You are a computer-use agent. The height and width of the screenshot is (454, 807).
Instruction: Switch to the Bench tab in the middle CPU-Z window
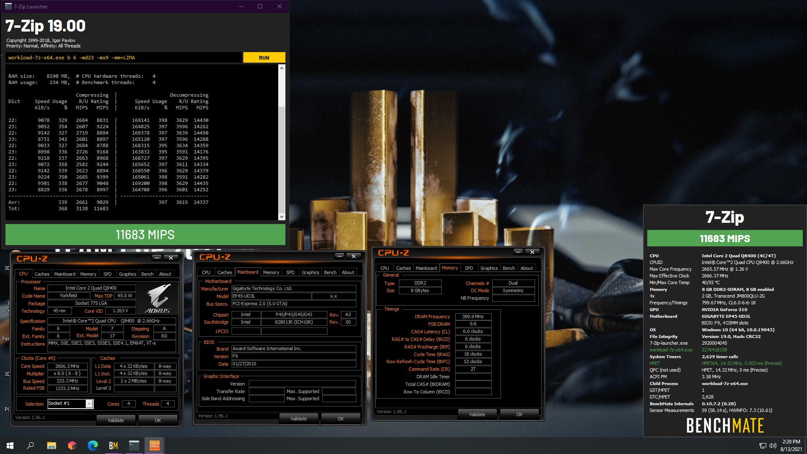[x=330, y=272]
